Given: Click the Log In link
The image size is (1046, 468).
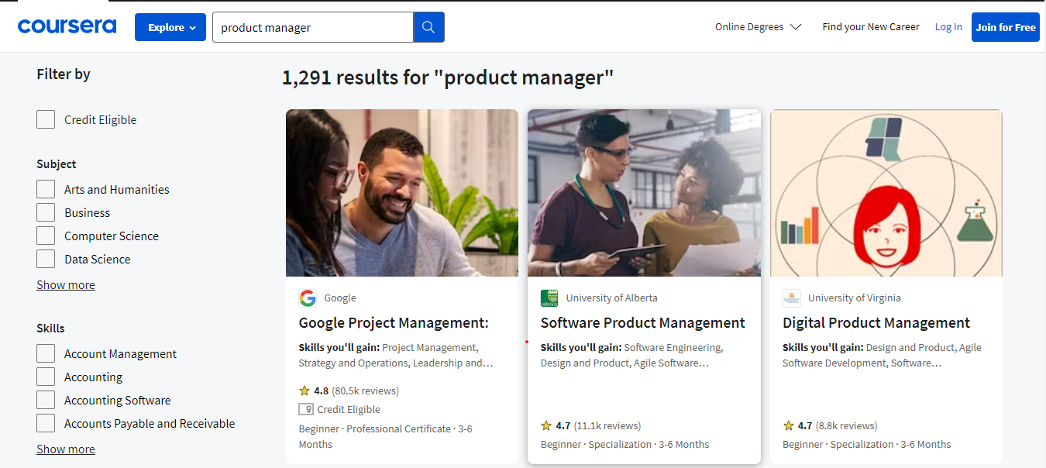Looking at the screenshot, I should coord(948,27).
